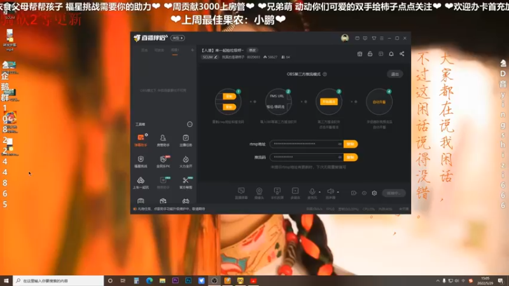Open the 弹幕助手 tool in the toolbox
This screenshot has width=509, height=286.
(x=141, y=140)
